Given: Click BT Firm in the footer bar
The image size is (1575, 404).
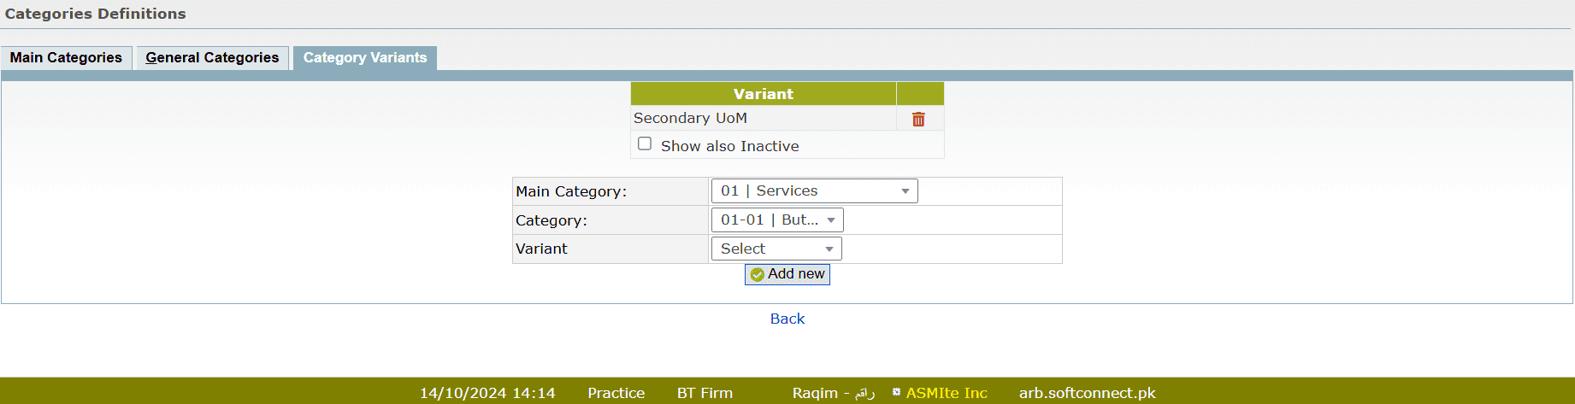Looking at the screenshot, I should (705, 393).
